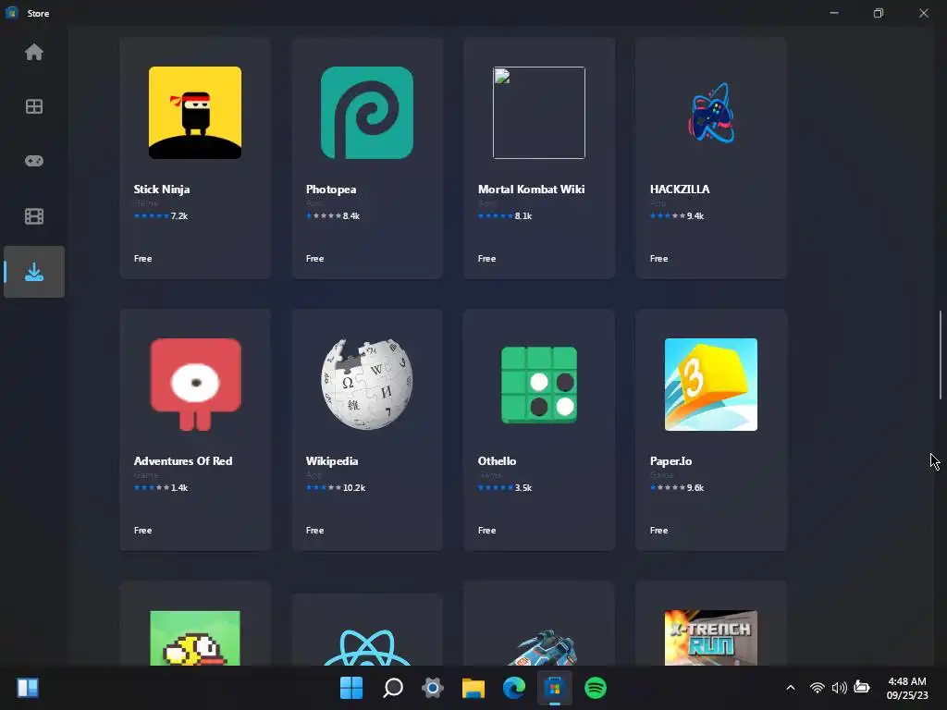Open Spotify from the taskbar
This screenshot has height=710, width=947.
596,688
